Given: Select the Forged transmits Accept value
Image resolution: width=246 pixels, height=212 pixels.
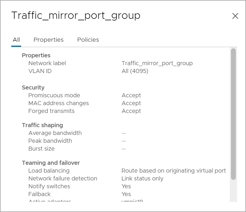Looking at the screenshot, I should coord(131,111).
